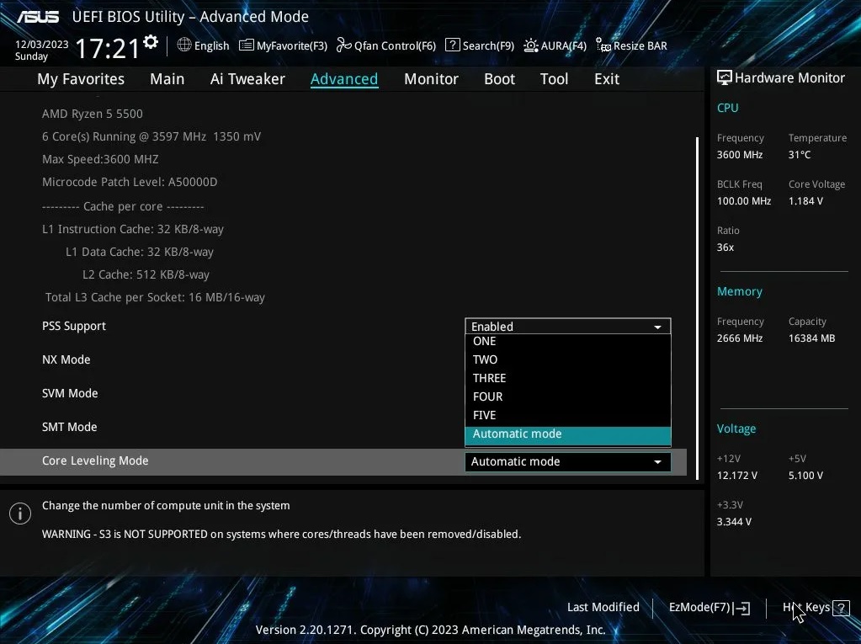Switch to the Main tab

click(167, 79)
